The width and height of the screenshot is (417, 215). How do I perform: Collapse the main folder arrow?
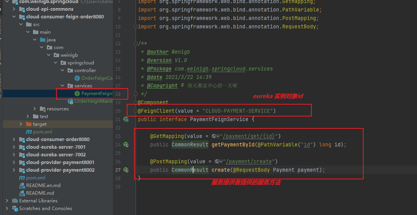click(28, 32)
